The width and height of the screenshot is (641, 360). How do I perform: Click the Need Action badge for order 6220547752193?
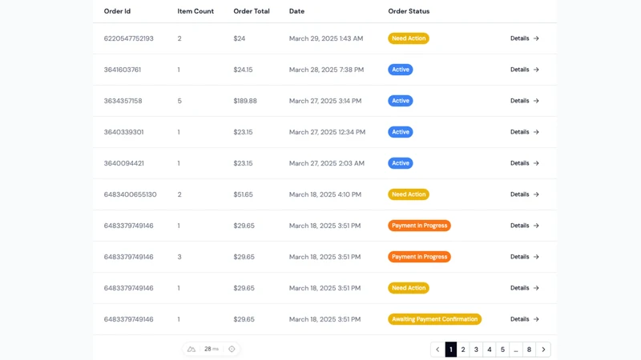tap(409, 38)
